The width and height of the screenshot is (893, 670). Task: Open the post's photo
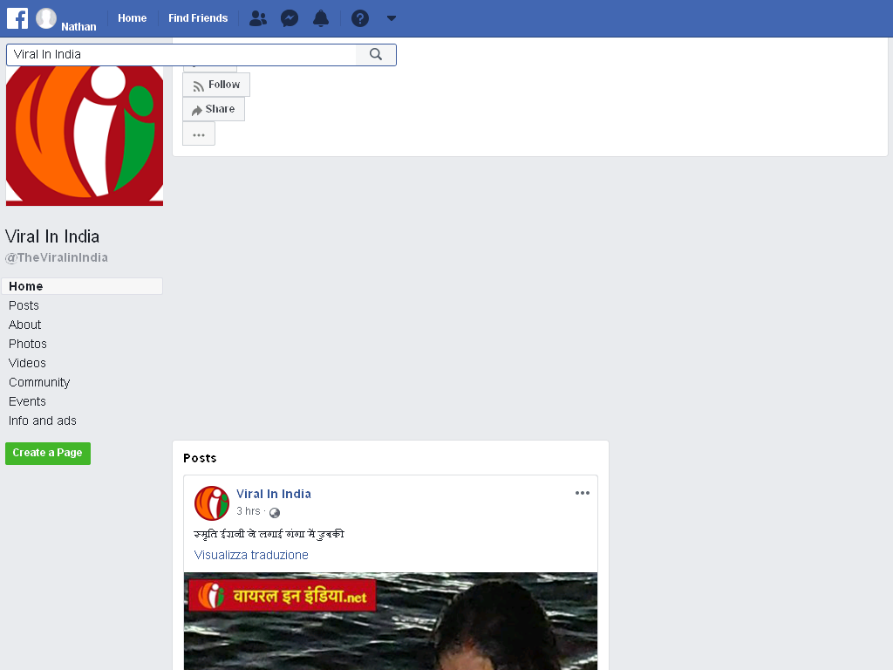391,621
